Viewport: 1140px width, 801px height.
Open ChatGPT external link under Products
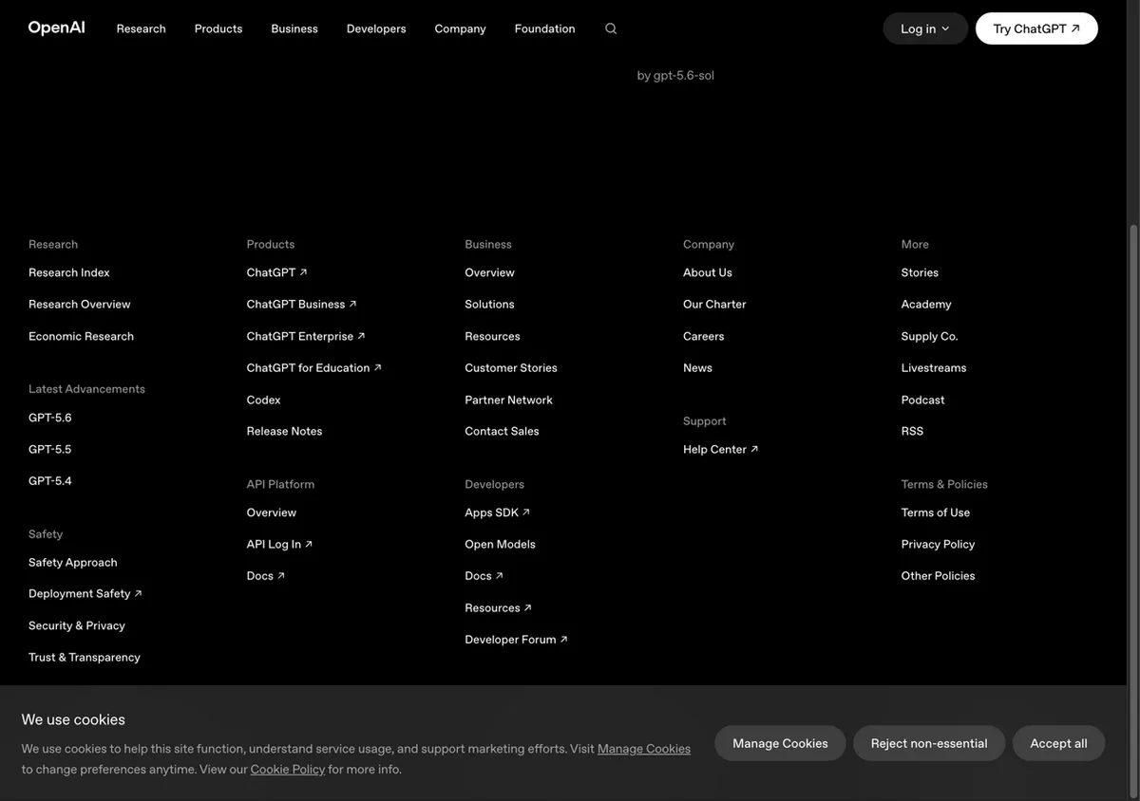pos(277,272)
